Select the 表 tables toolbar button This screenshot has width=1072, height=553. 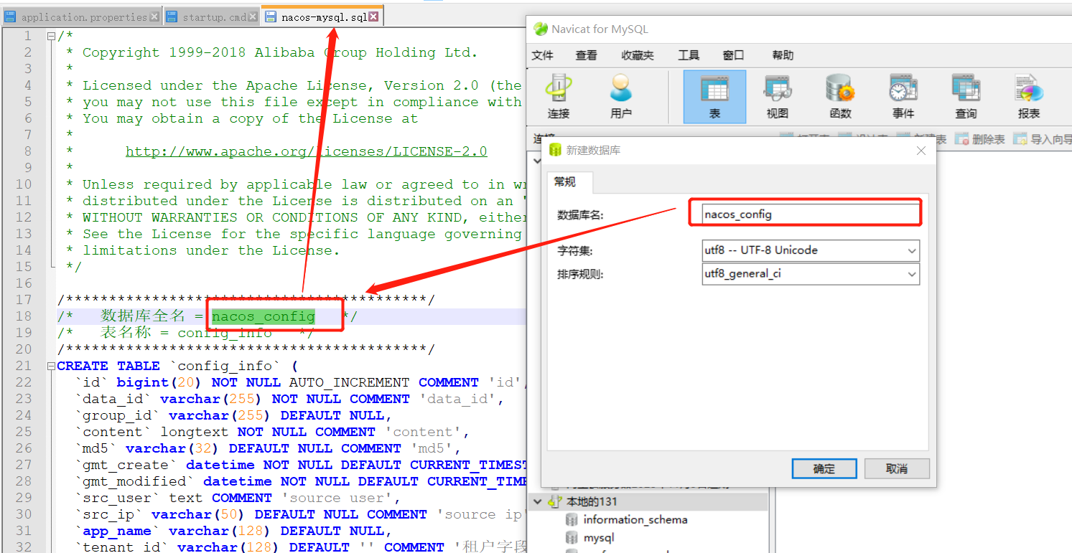pos(714,96)
